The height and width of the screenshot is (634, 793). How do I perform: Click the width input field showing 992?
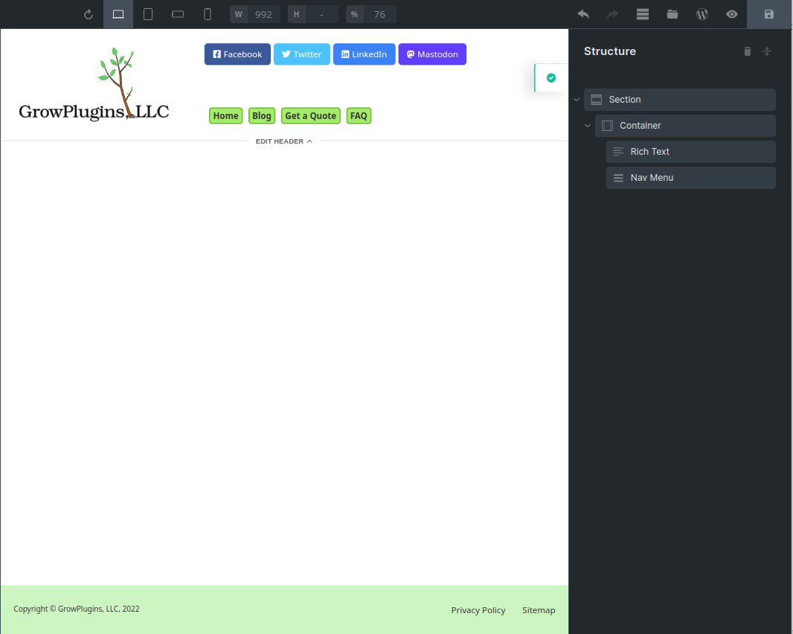click(262, 13)
